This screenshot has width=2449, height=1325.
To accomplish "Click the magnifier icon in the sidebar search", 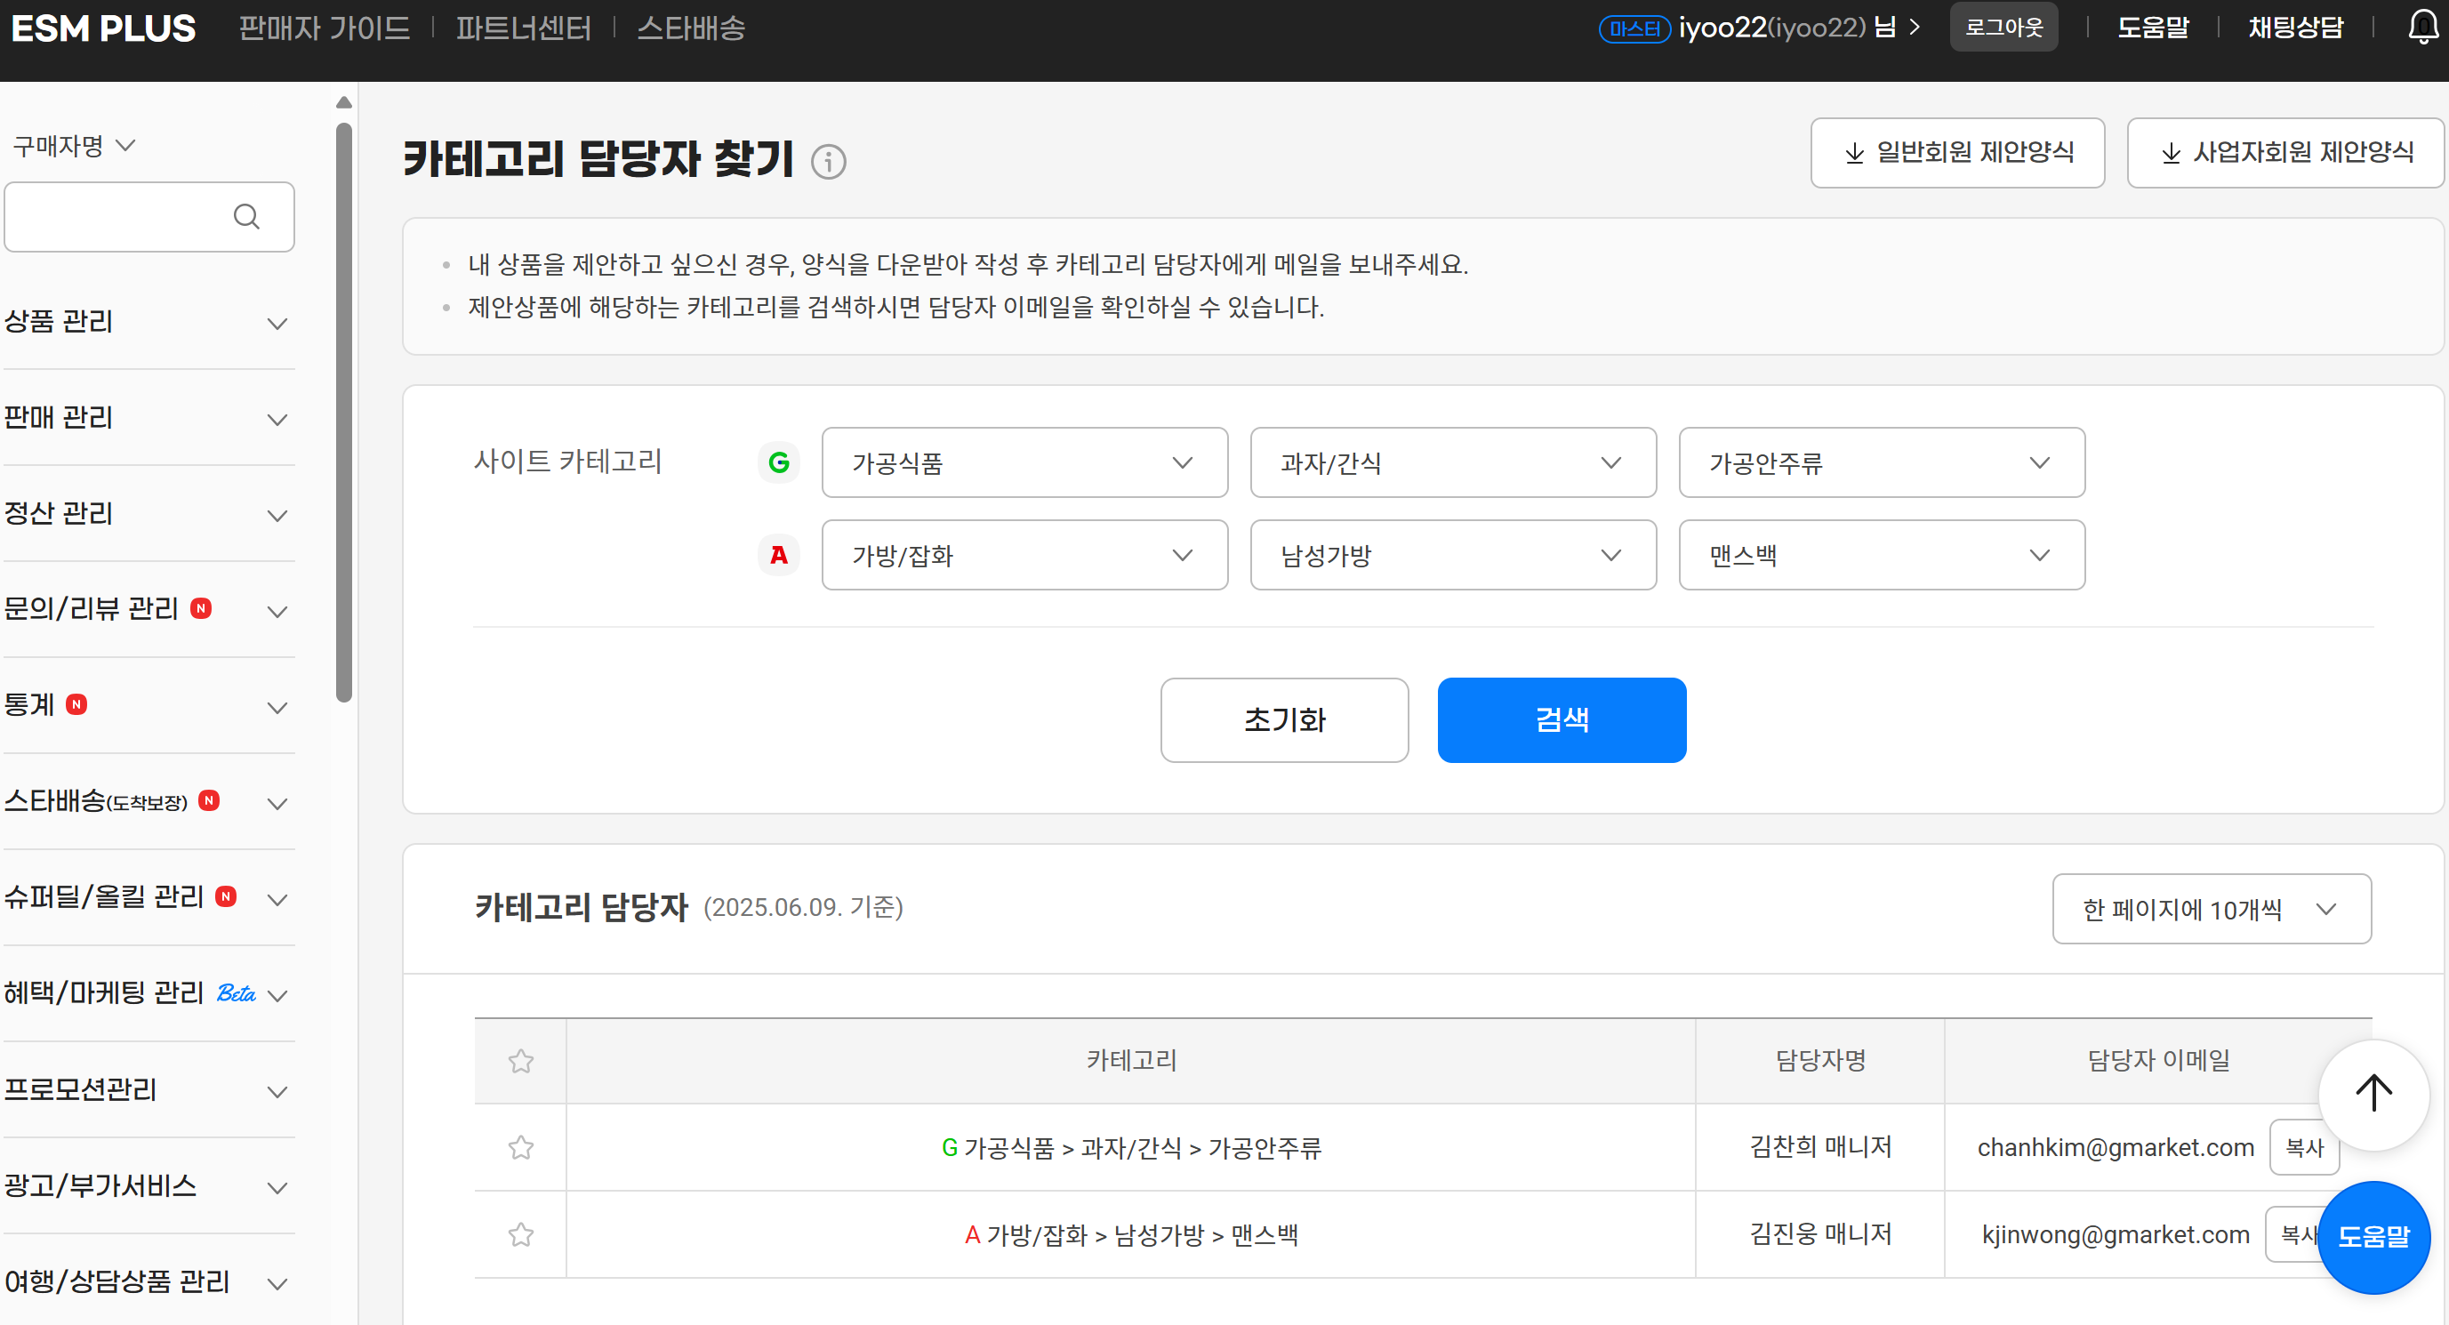I will coord(247,217).
